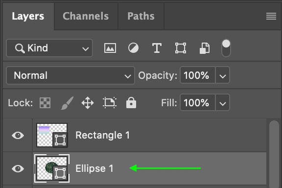Filter for smart objects icon
The height and width of the screenshot is (188, 282).
tap(205, 48)
